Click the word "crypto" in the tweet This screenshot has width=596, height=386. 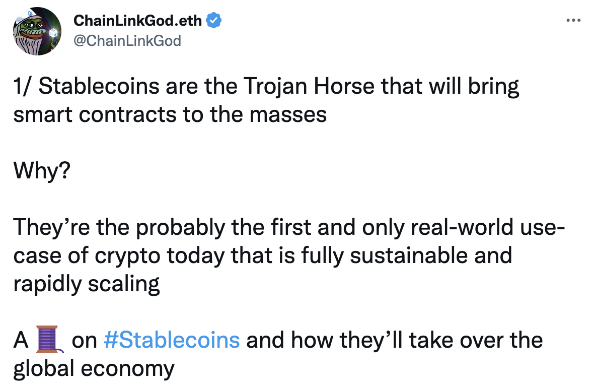coord(124,255)
